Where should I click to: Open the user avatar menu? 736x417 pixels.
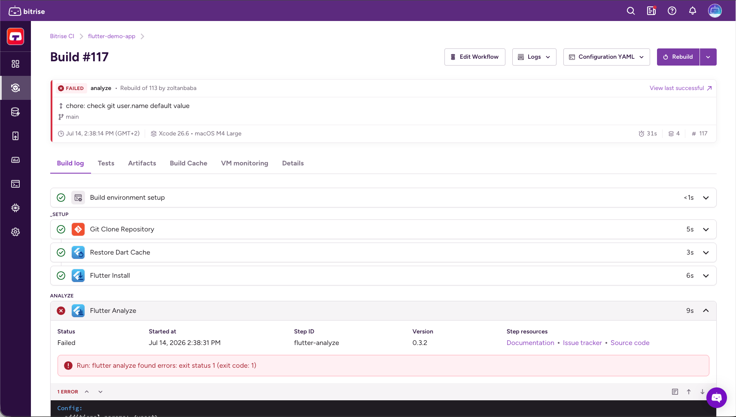point(715,11)
